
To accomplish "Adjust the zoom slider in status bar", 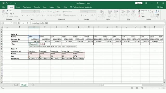I will tap(153, 88).
